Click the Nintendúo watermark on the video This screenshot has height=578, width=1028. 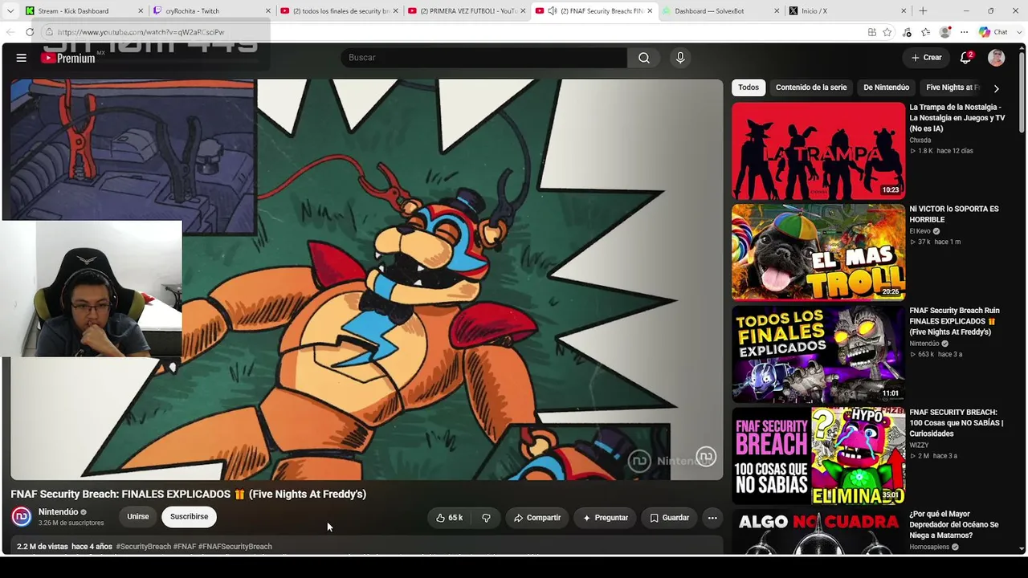tap(705, 457)
